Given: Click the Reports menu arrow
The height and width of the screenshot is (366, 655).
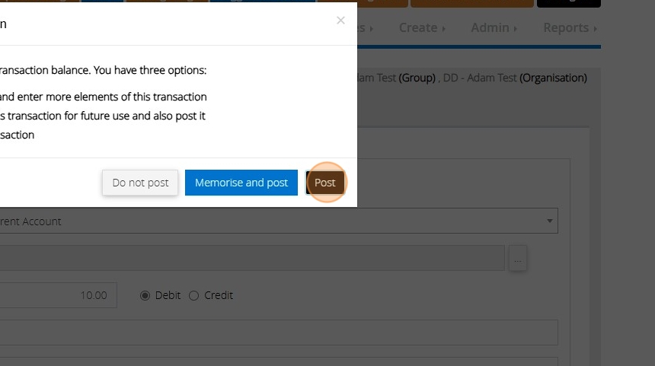Looking at the screenshot, I should (595, 28).
